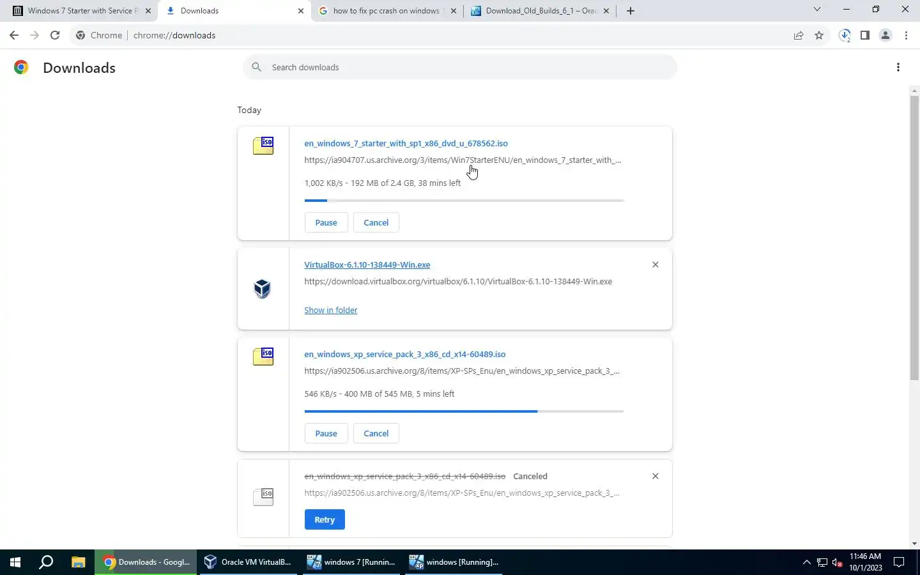Reload the downloads page
The width and height of the screenshot is (920, 575).
coord(55,35)
